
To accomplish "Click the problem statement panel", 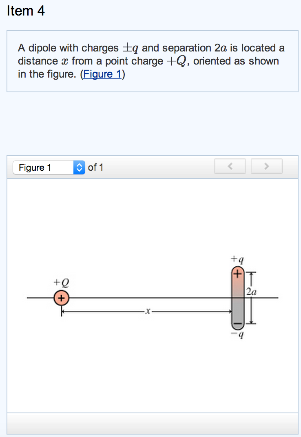I will (x=151, y=60).
